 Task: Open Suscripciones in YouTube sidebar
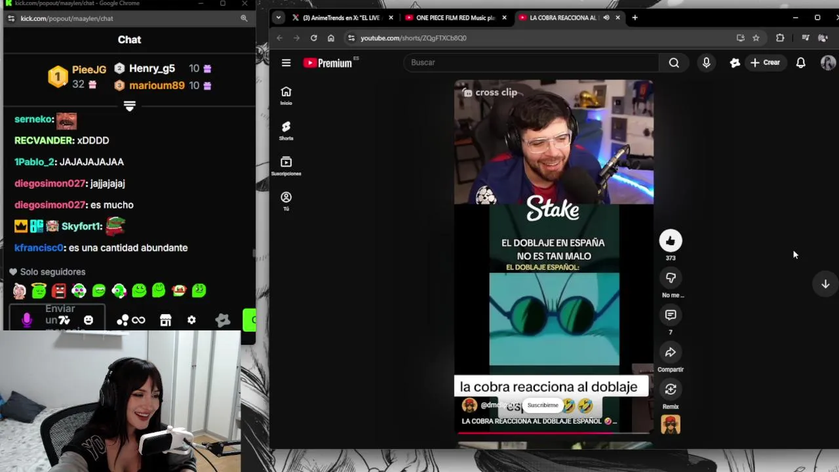click(286, 167)
